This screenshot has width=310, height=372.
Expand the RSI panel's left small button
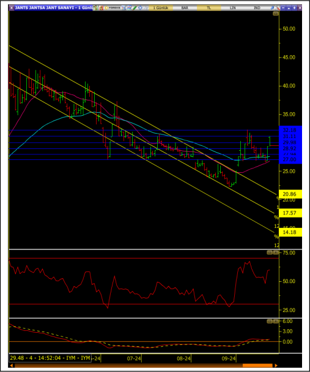coord(269,252)
